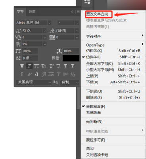Screen dimensions: 146x159
Task: Choose 关闭选项卡组 menu item
Action: (113, 155)
